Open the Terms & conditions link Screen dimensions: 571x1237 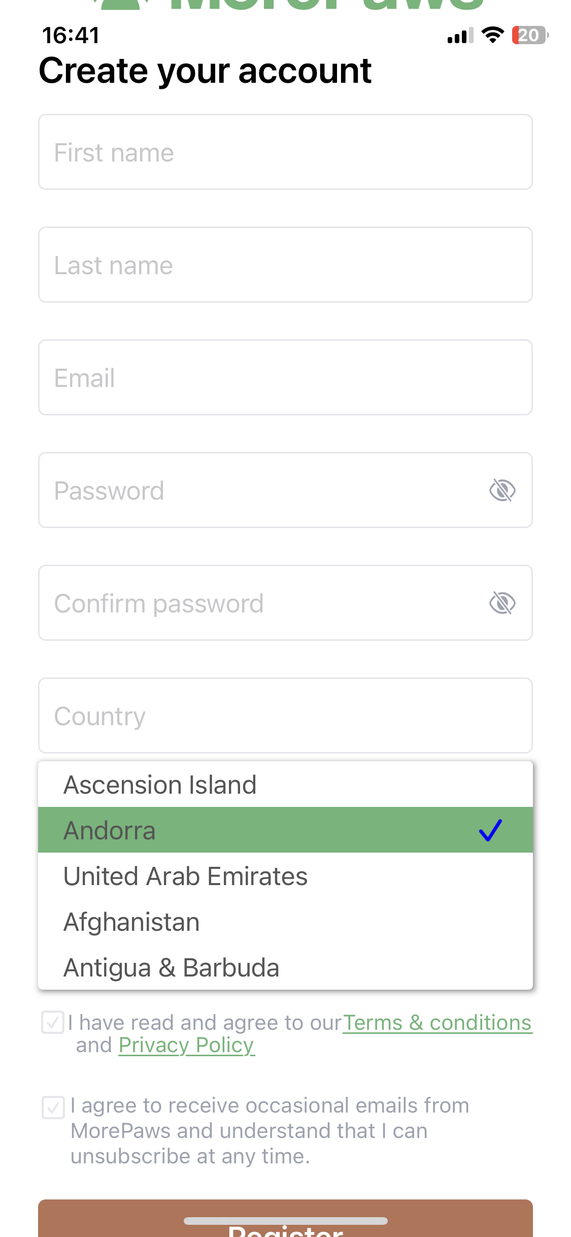[x=437, y=1023]
